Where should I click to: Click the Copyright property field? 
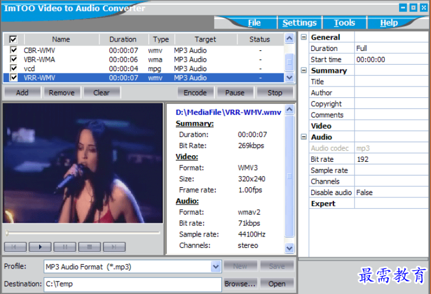(391, 104)
